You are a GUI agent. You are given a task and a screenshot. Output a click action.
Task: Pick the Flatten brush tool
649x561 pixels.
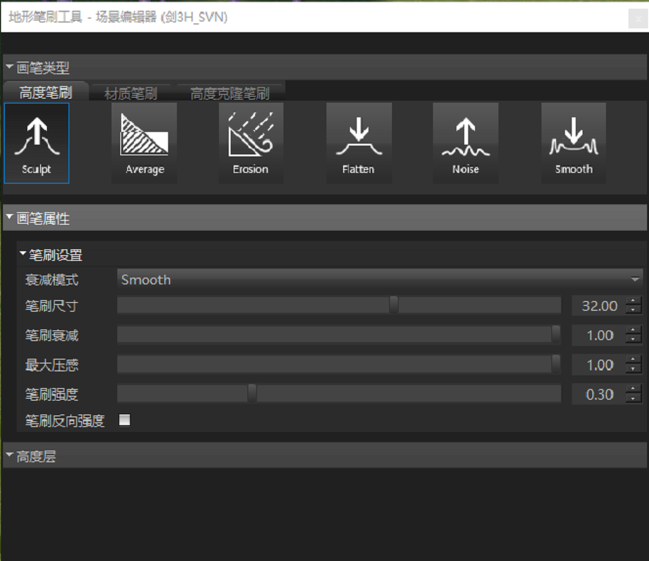pyautogui.click(x=359, y=143)
